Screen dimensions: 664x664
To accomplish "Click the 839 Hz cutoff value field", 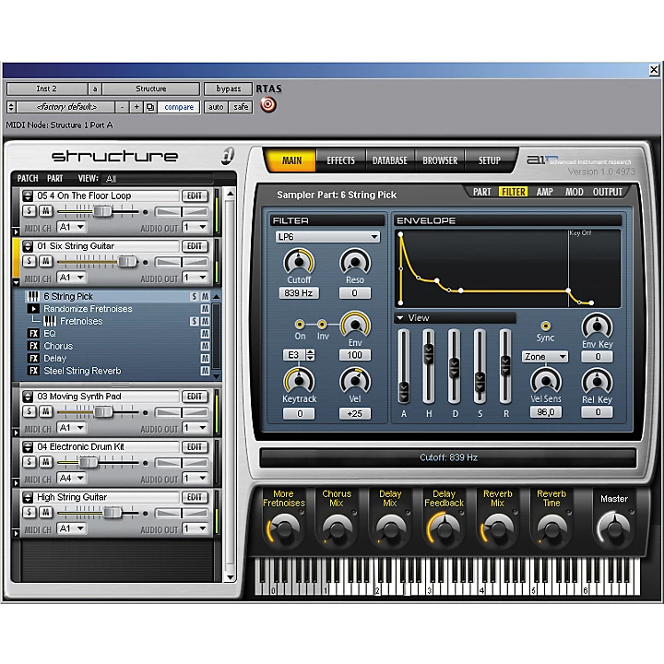I will point(299,293).
